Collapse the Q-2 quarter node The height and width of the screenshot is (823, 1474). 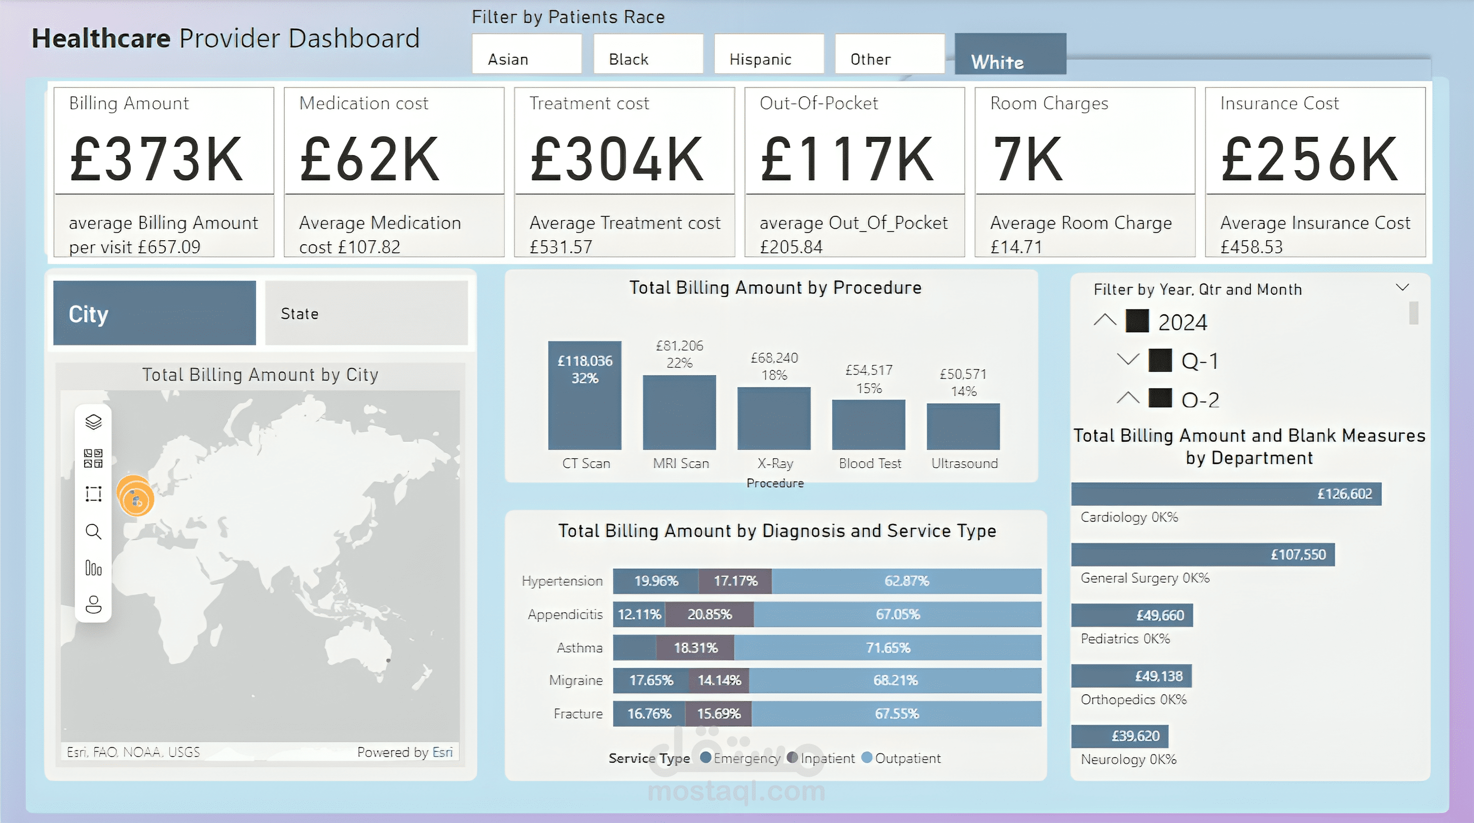point(1128,397)
